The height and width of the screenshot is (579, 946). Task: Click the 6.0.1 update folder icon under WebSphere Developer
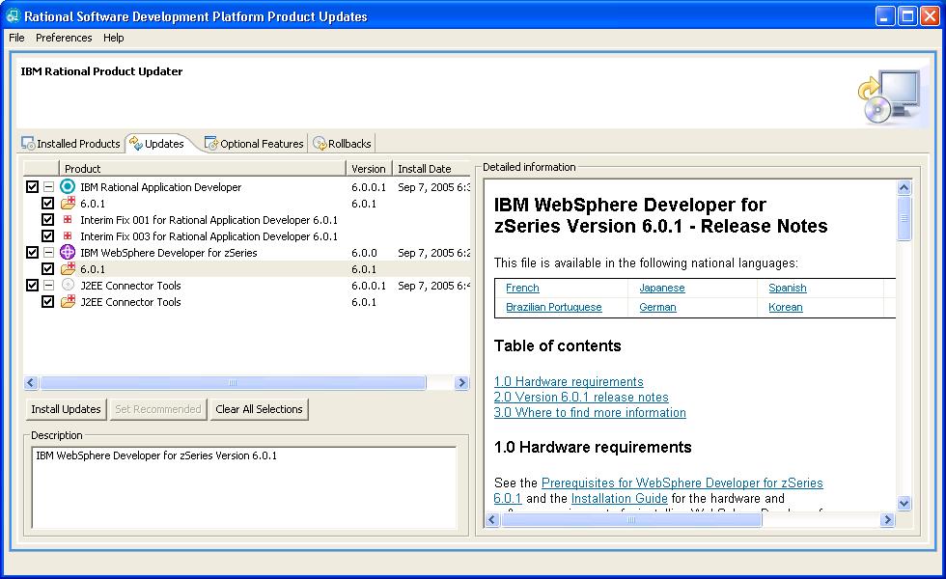(68, 269)
